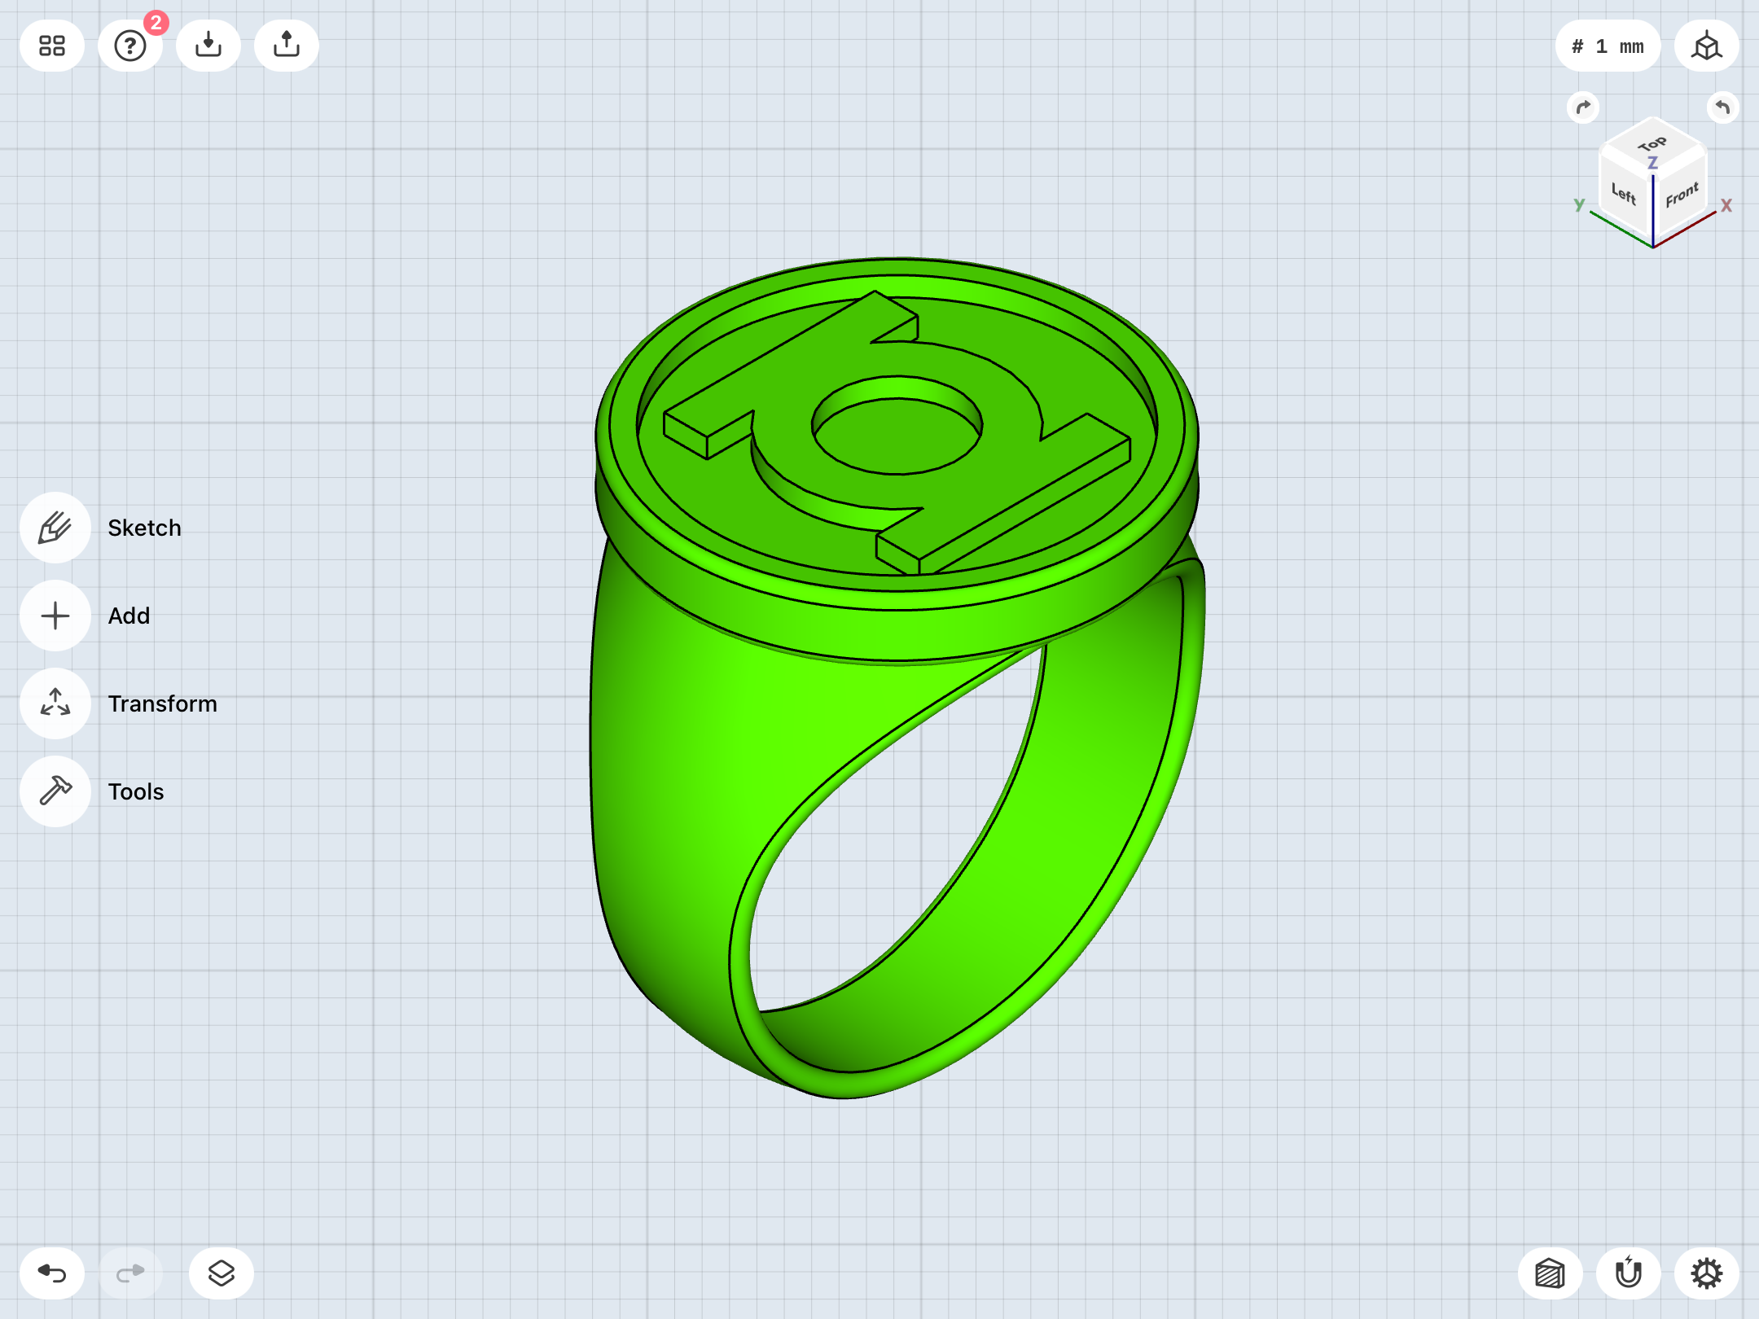1759x1319 pixels.
Task: Click the Transform menu label
Action: [x=163, y=703]
